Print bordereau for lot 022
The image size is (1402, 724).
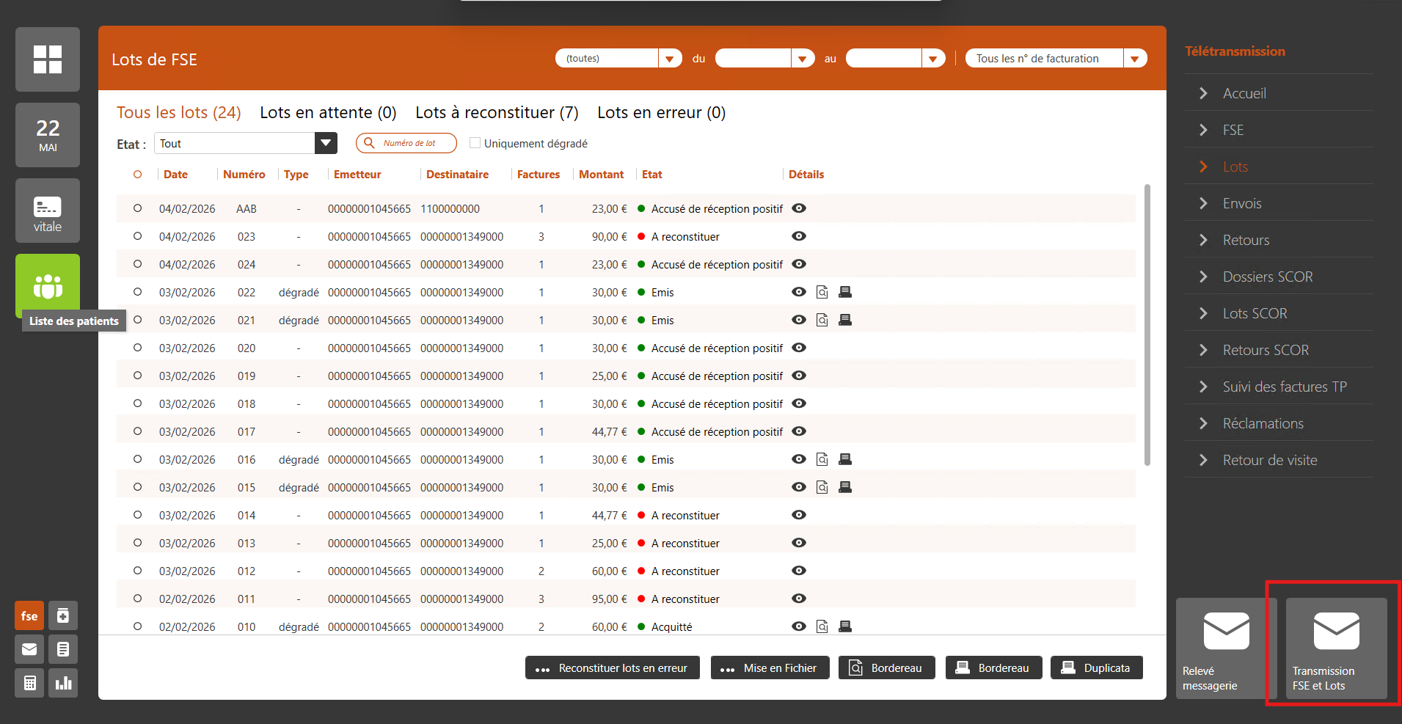pyautogui.click(x=845, y=292)
